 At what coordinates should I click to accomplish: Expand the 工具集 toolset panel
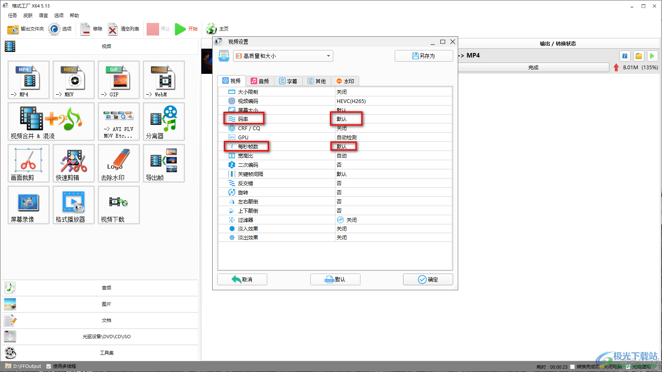click(100, 353)
